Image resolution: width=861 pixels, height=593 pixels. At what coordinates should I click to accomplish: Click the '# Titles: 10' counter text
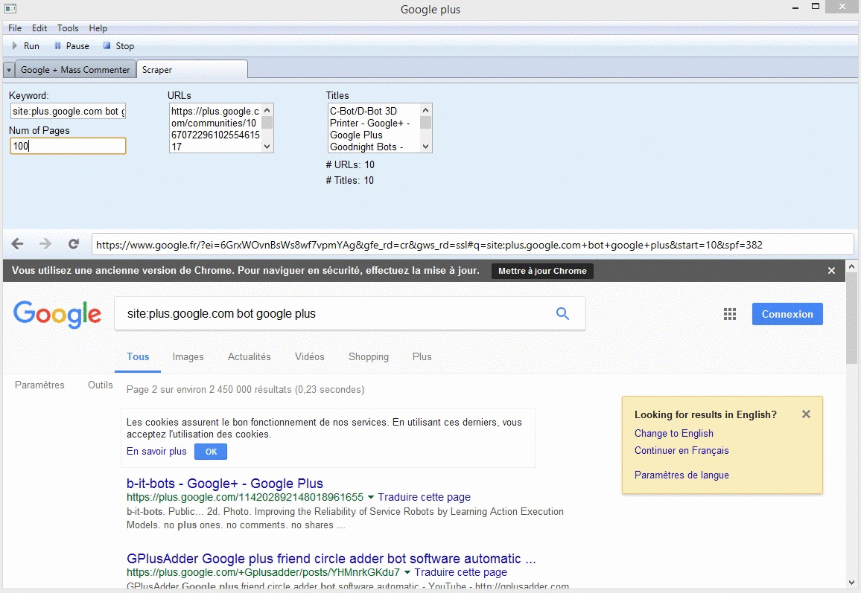tap(350, 181)
